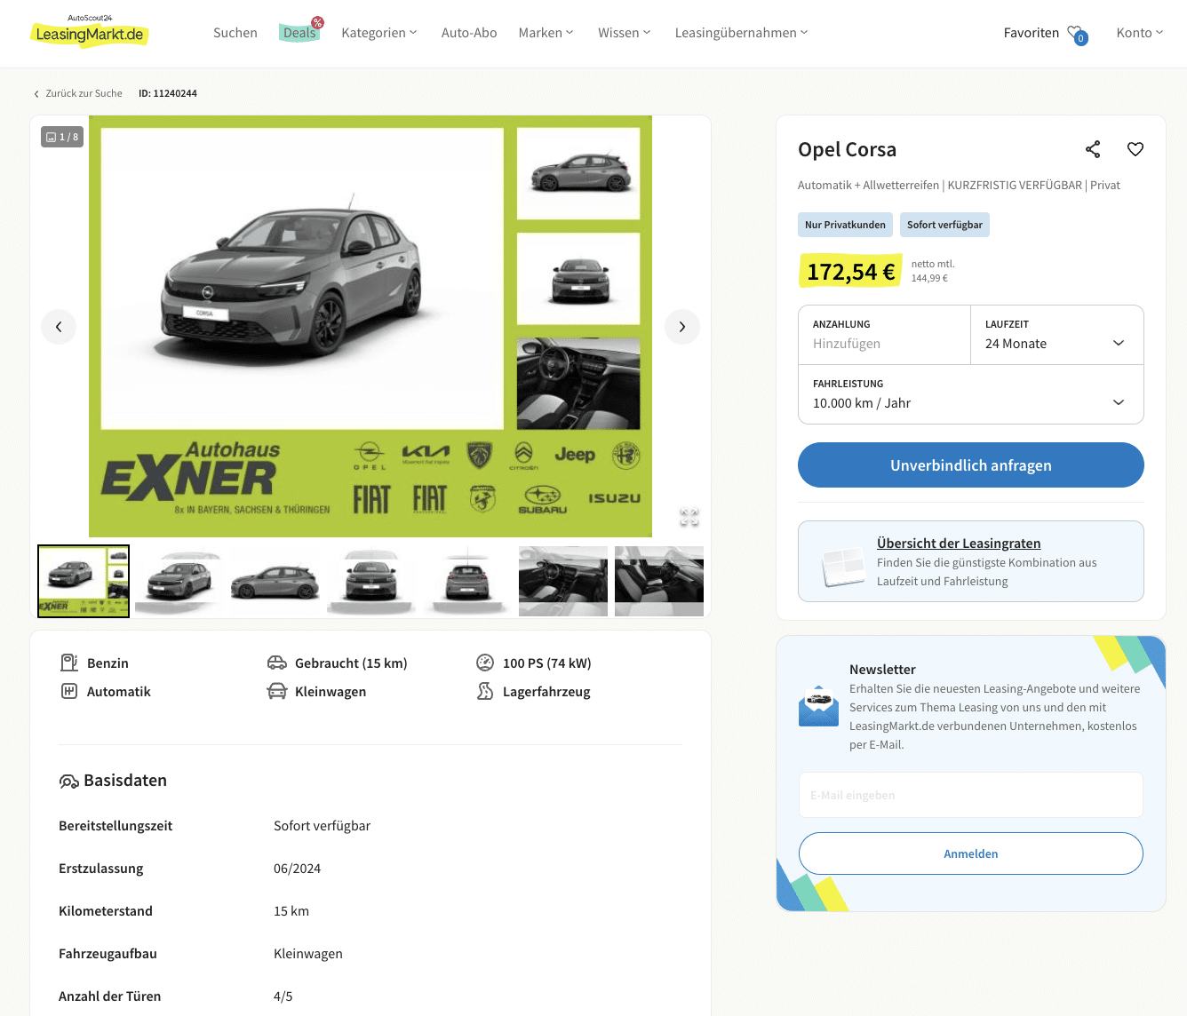Expand the Kategorien menu
Viewport: 1187px width, 1016px height.
pyautogui.click(x=379, y=33)
